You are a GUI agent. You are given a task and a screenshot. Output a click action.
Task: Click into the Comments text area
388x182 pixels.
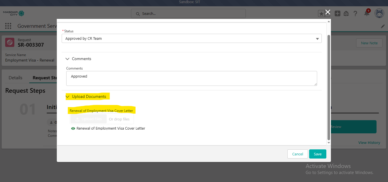point(192,78)
